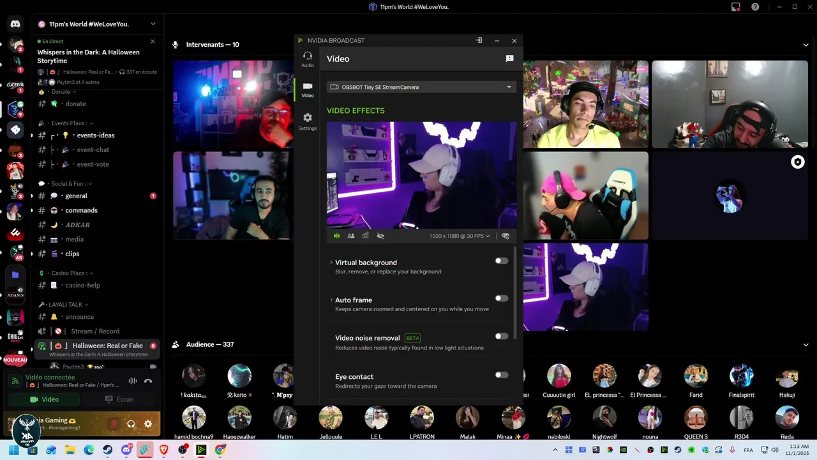Click the Finalspirit audience avatar
The height and width of the screenshot is (460, 817).
point(741,376)
